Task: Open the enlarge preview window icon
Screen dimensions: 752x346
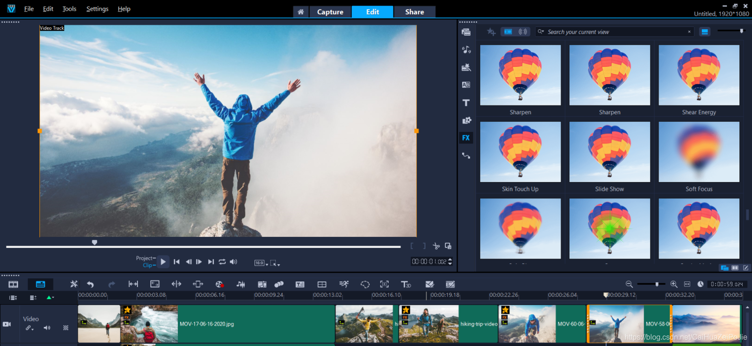Action: pos(448,246)
